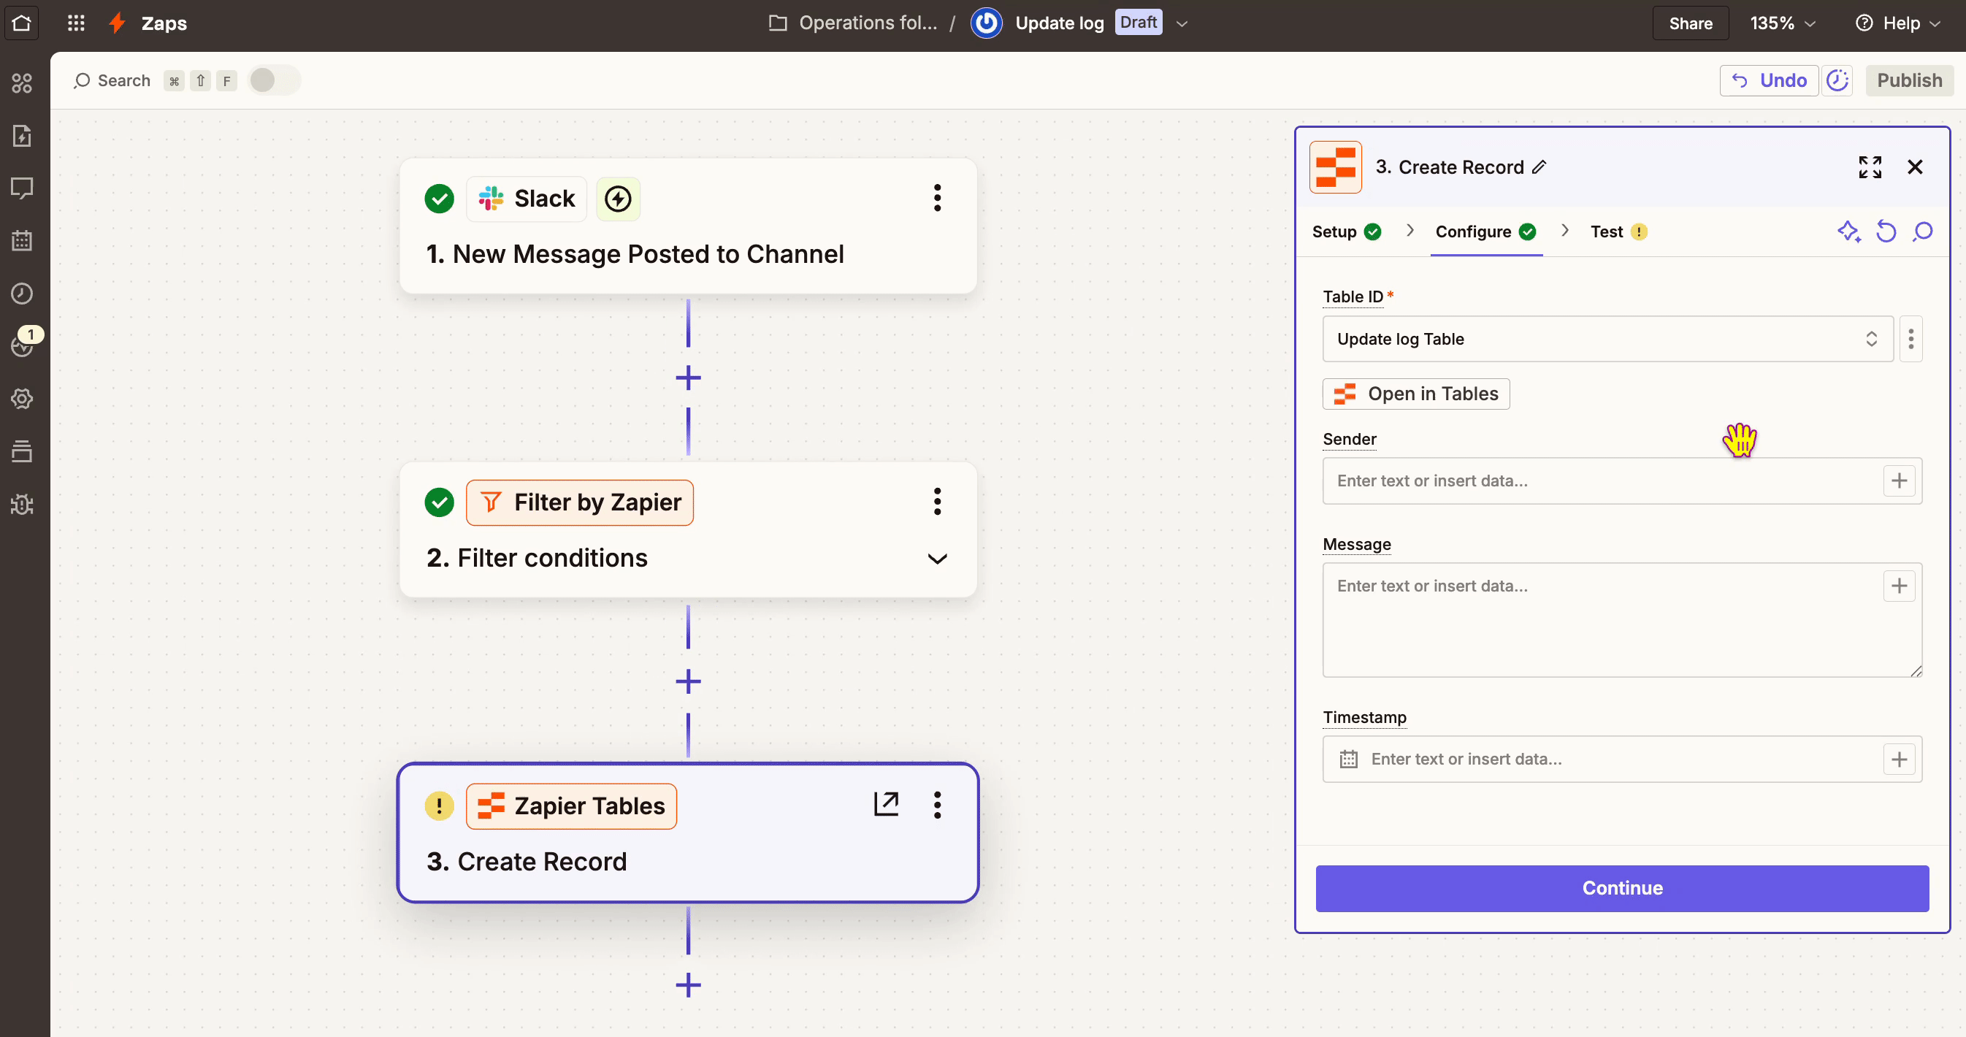
Task: Switch to the Setup tab
Action: click(1346, 232)
